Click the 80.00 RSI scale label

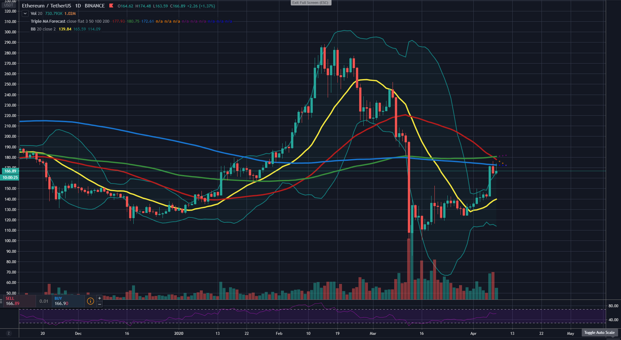click(613, 306)
